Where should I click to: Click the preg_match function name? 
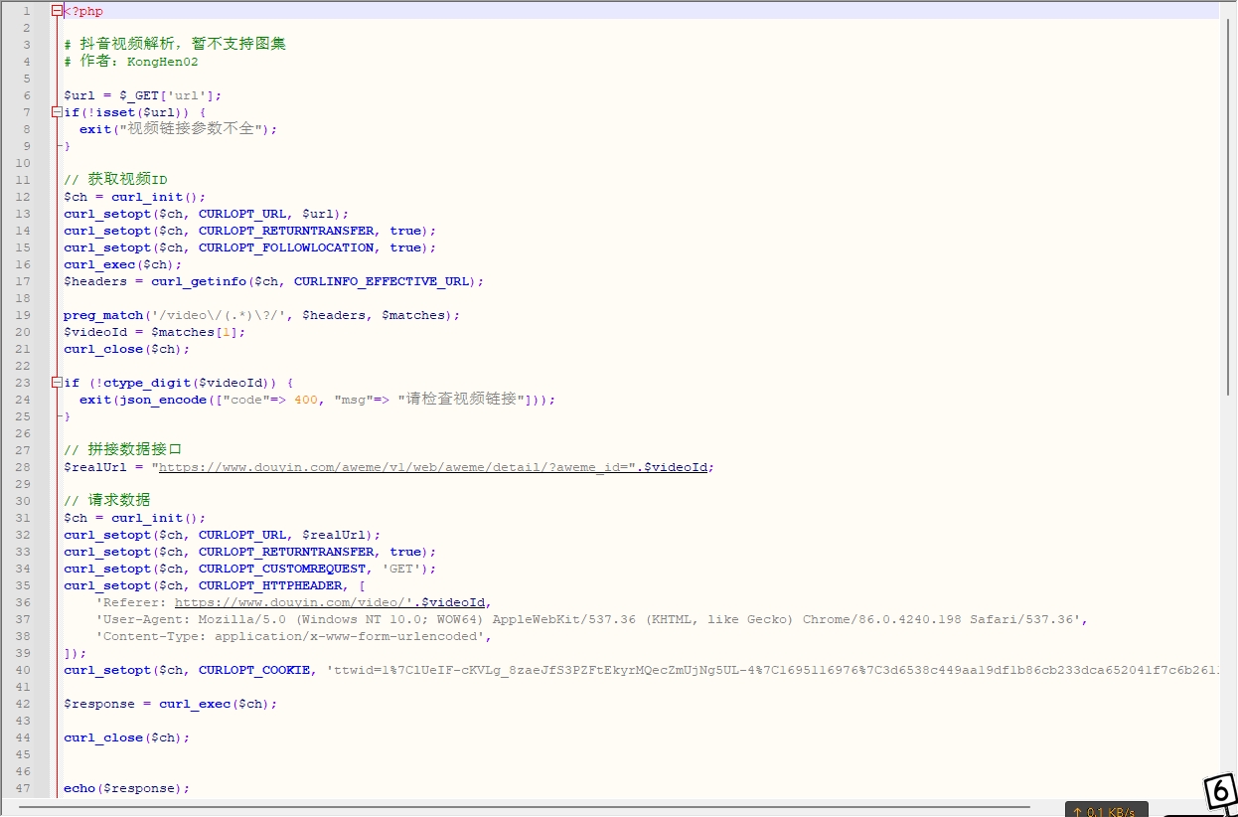click(103, 315)
